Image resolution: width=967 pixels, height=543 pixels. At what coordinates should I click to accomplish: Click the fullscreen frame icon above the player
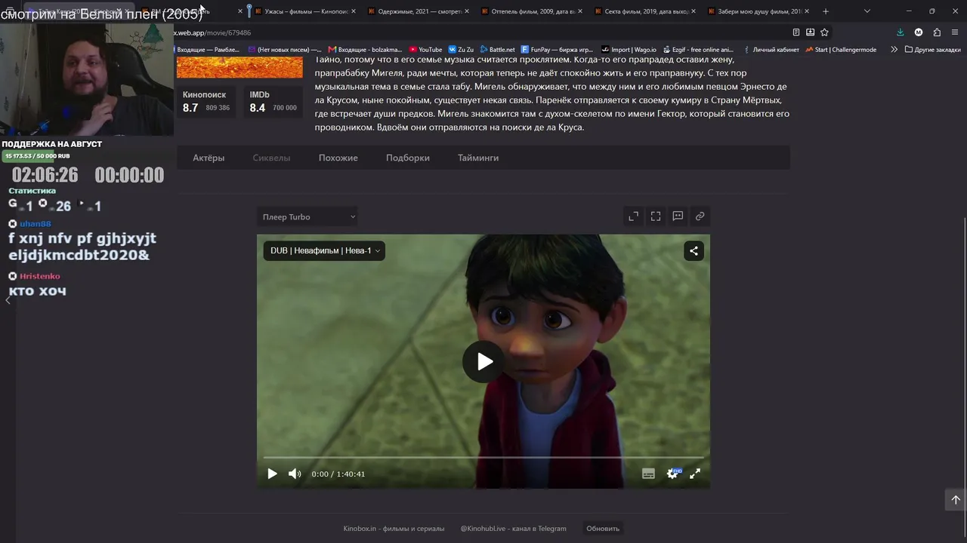pyautogui.click(x=656, y=216)
